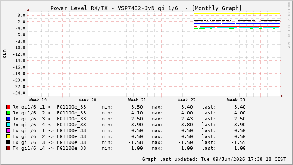Image resolution: width=293 pixels, height=165 pixels.
Task: Click the green Rx L2 legend swatch
Action: [8, 113]
